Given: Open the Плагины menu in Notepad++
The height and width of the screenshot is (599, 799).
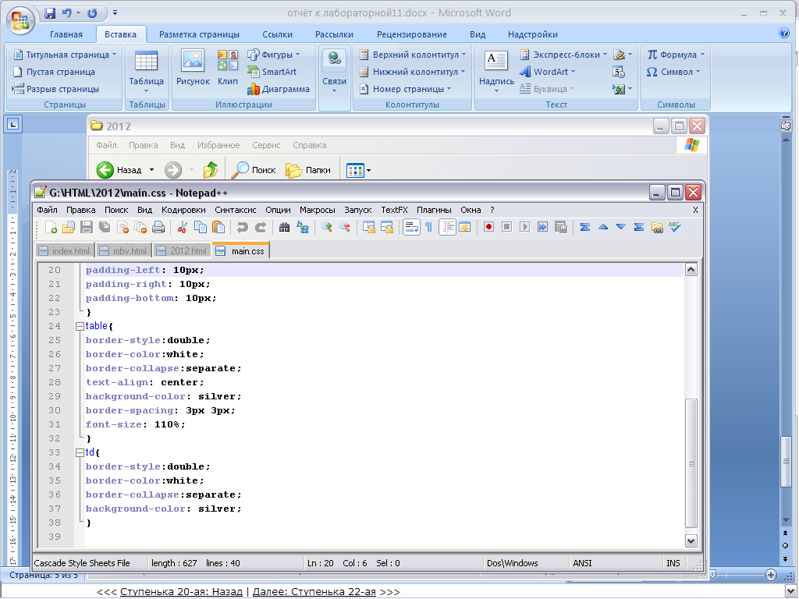Looking at the screenshot, I should (x=434, y=210).
